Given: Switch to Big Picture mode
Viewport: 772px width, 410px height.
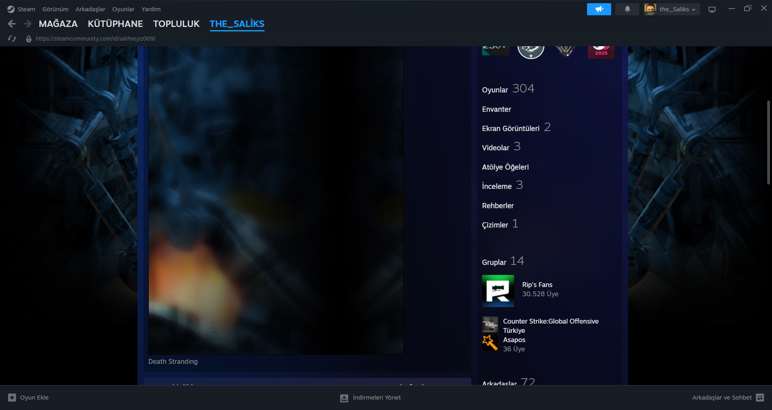Looking at the screenshot, I should (x=712, y=9).
